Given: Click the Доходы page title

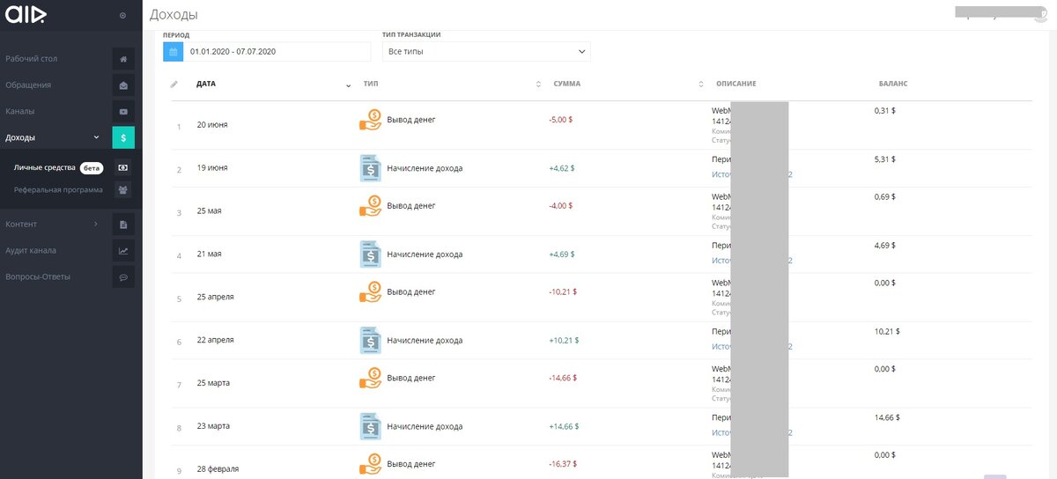Looking at the screenshot, I should [x=174, y=15].
